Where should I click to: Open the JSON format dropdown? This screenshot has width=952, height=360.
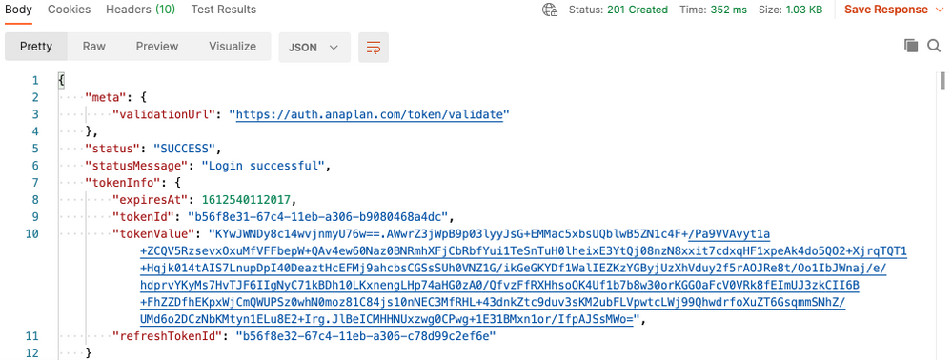[x=314, y=48]
